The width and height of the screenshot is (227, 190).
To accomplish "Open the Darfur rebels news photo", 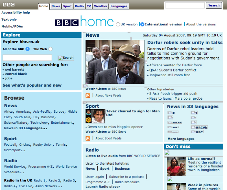I will (115, 62).
